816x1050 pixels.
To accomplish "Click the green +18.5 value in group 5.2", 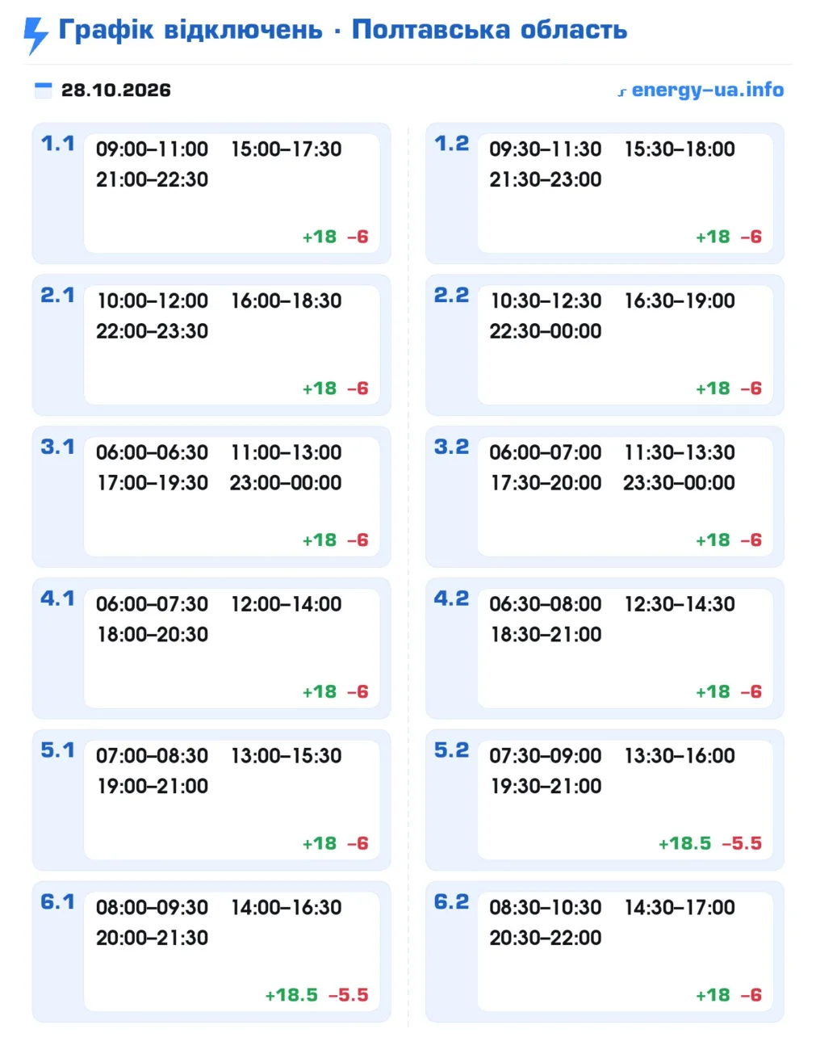I will [x=684, y=843].
